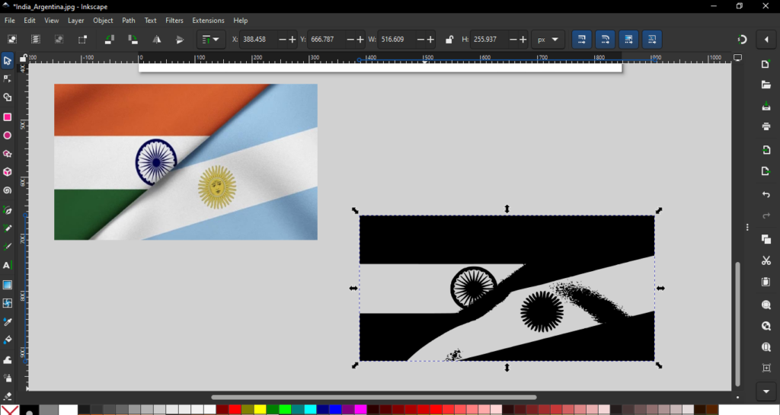Cut selection with scissors icon
The width and height of the screenshot is (780, 415).
point(766,260)
